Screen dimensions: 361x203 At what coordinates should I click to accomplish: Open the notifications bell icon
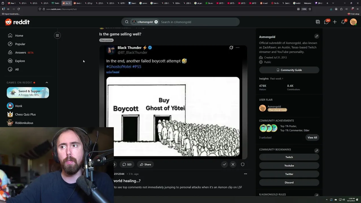click(x=343, y=22)
